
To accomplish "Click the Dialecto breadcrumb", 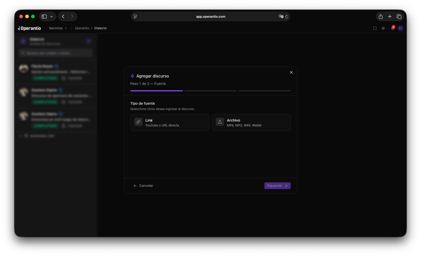I will point(100,28).
